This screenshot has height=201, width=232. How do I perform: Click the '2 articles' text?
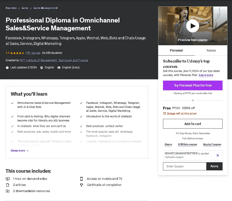click(x=19, y=185)
